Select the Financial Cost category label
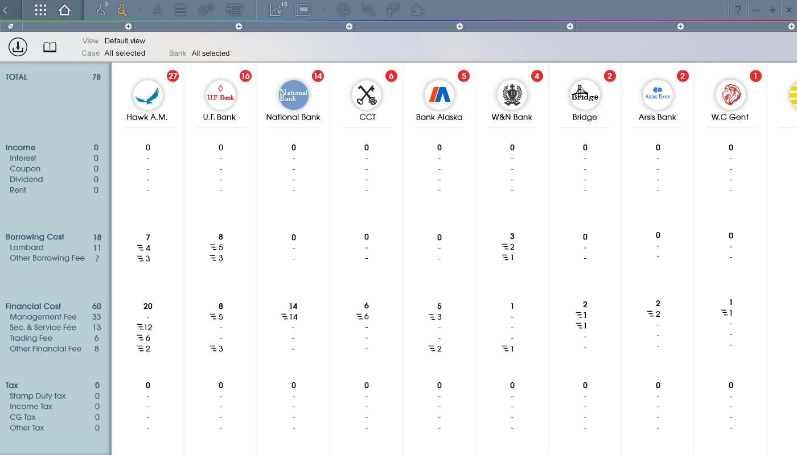Image resolution: width=797 pixels, height=455 pixels. pyautogui.click(x=33, y=307)
